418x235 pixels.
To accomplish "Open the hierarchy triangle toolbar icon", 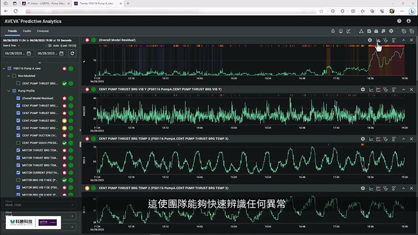I will click(x=361, y=31).
